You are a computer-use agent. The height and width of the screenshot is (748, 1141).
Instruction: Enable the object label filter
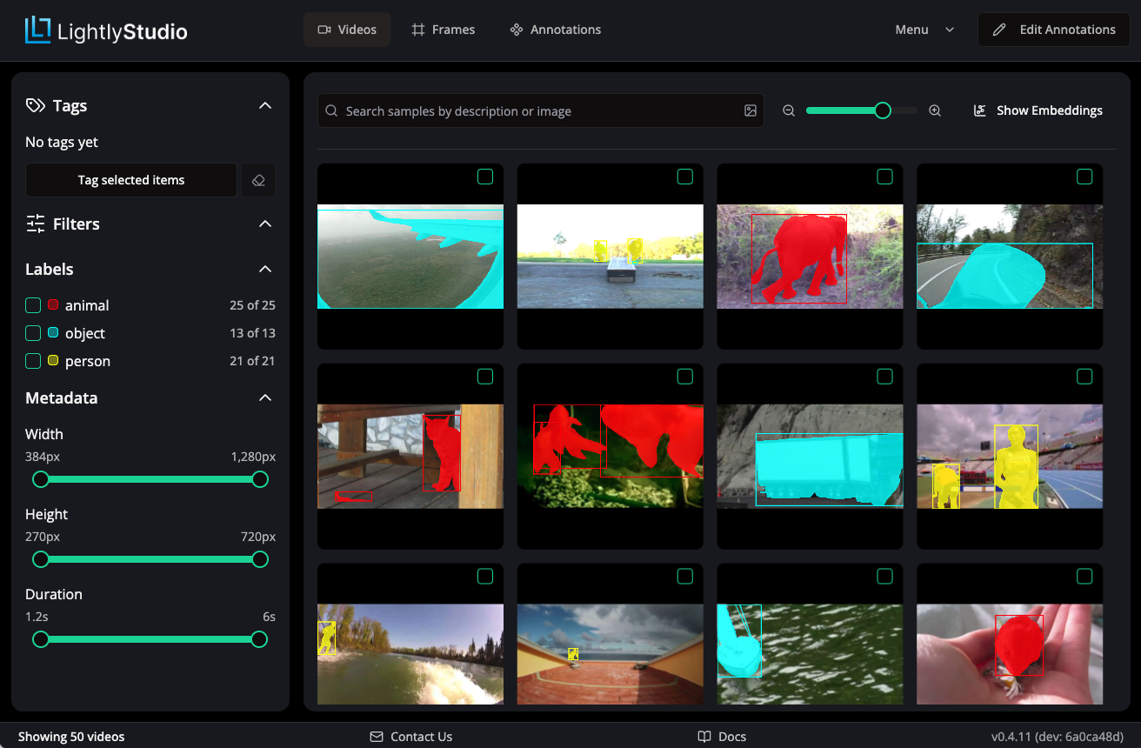click(x=32, y=333)
